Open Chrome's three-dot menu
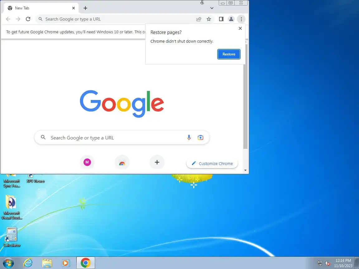The image size is (359, 269). (241, 19)
